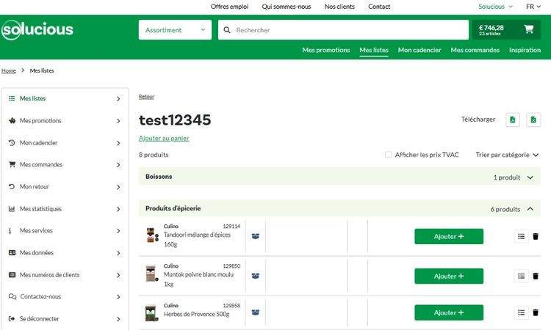The height and width of the screenshot is (330, 551).
Task: Go to Mes promotions in top navigation
Action: point(325,50)
